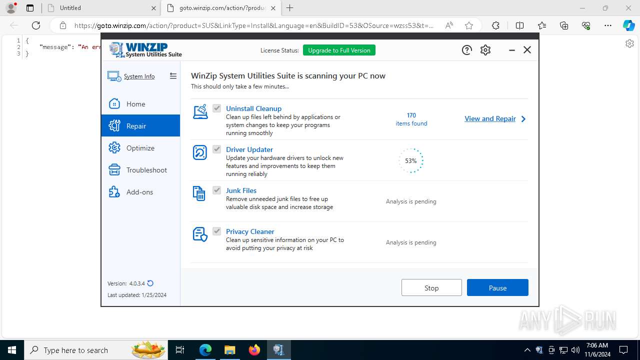Collapse sidebar with hamburger menu icon
This screenshot has width=640, height=360.
[173, 76]
